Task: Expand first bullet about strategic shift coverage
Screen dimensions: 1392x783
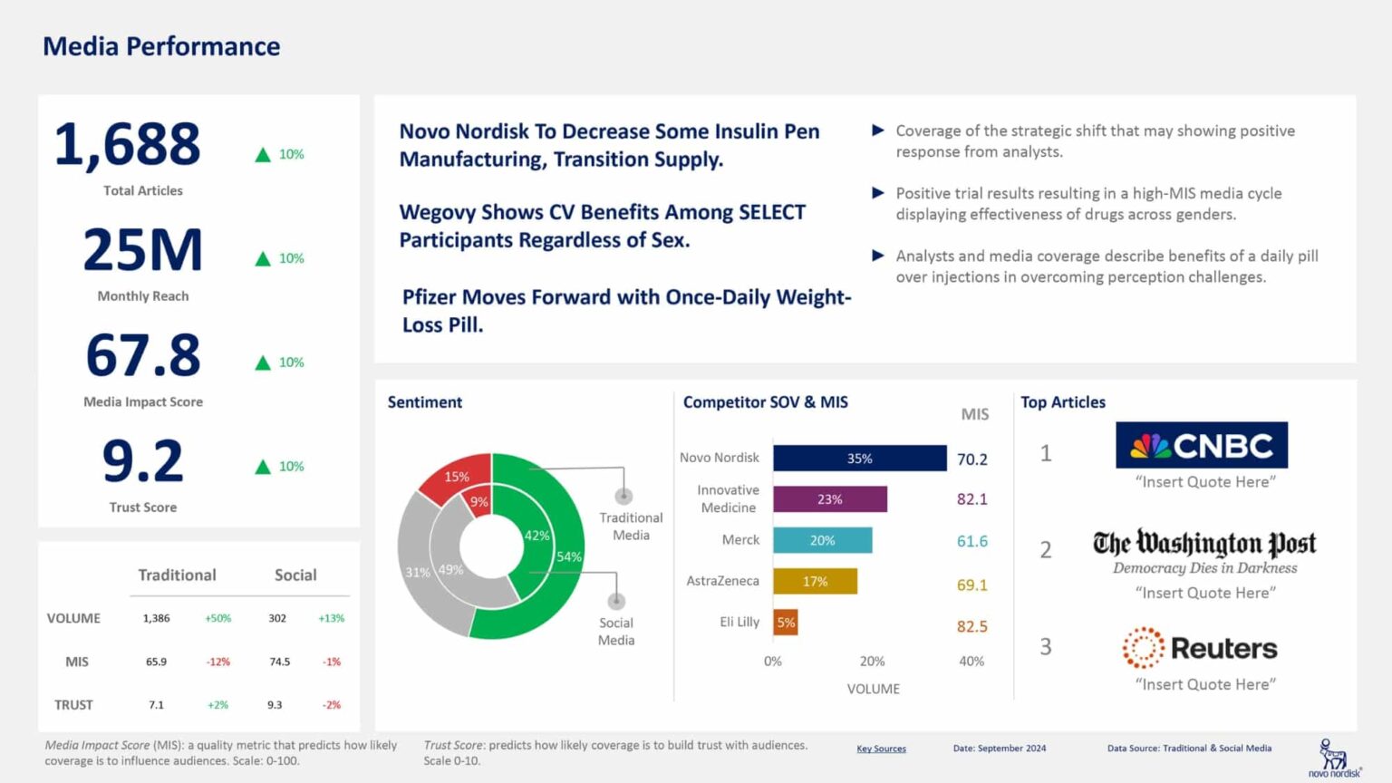Action: [x=877, y=130]
